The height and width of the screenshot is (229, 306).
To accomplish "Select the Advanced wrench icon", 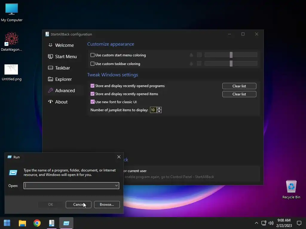I will (50, 90).
